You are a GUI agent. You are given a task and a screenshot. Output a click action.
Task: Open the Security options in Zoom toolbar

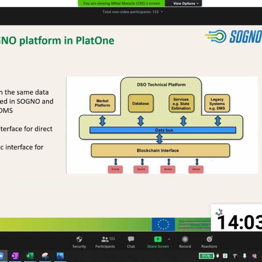[x=79, y=242]
